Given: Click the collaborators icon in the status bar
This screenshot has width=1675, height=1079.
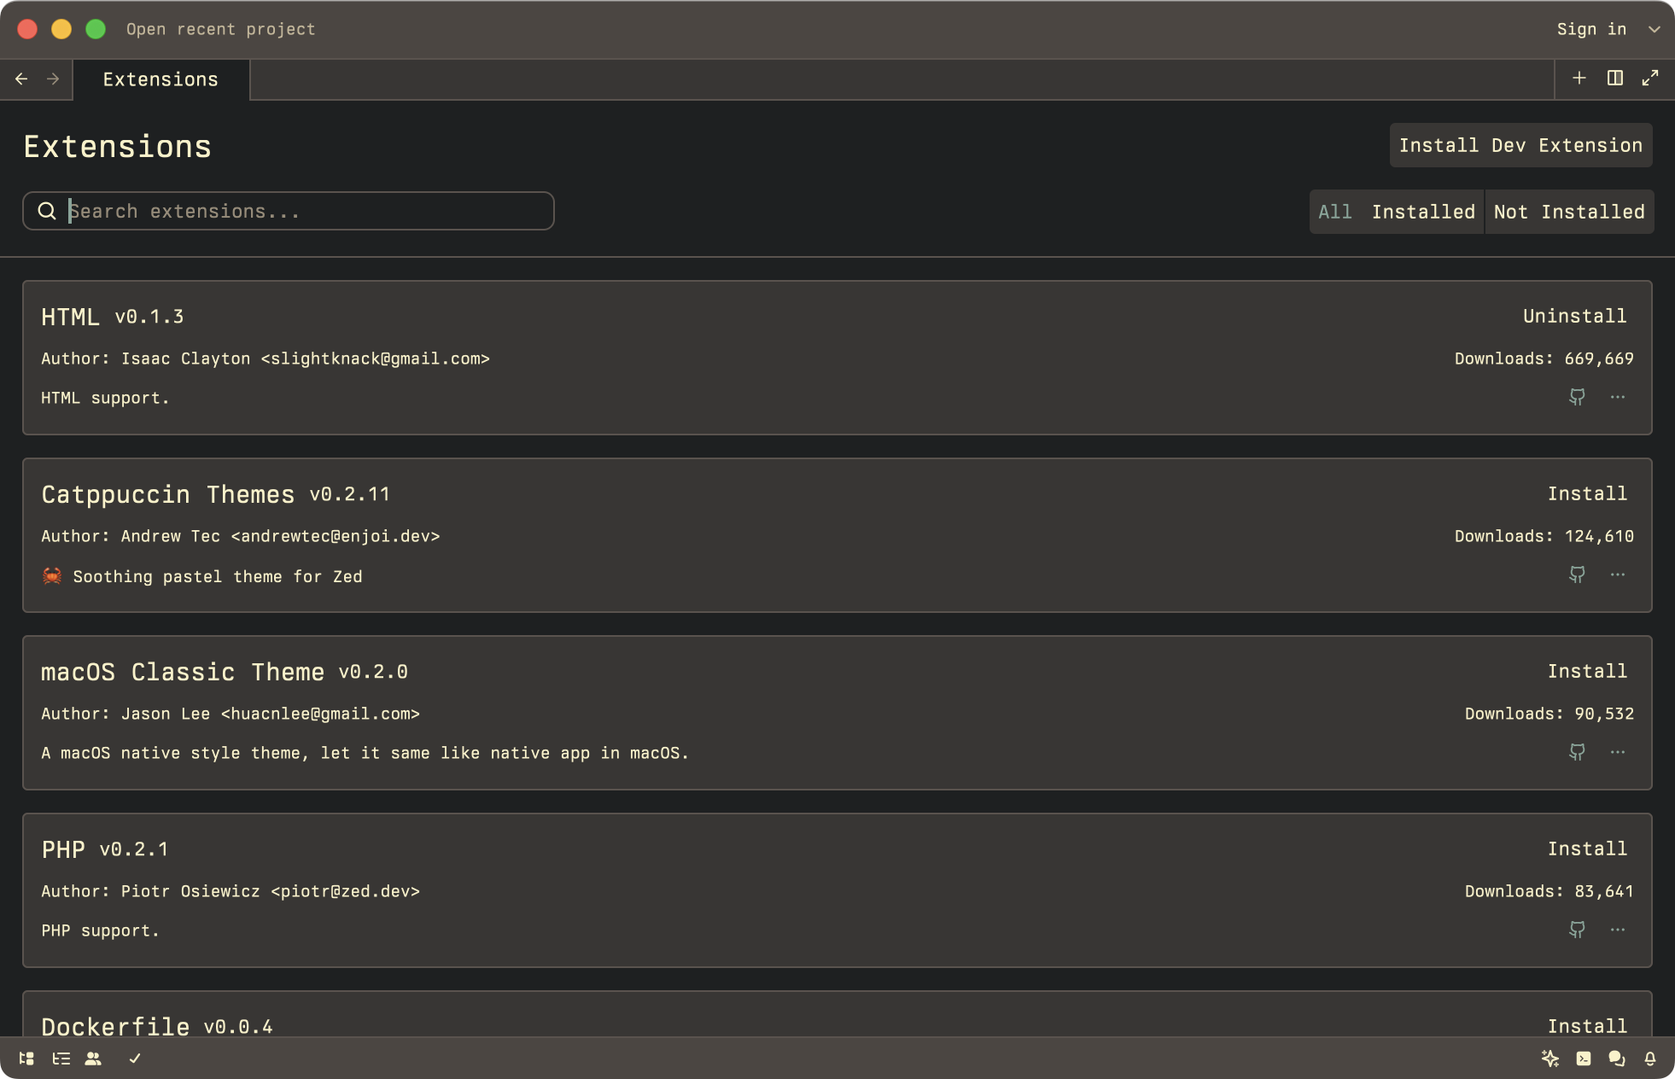Looking at the screenshot, I should (93, 1059).
